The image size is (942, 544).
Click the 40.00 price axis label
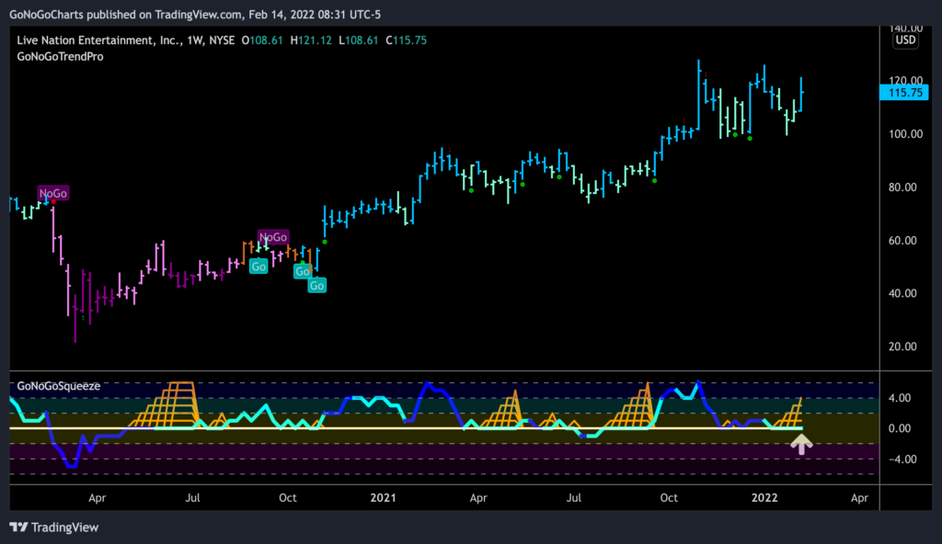[903, 293]
